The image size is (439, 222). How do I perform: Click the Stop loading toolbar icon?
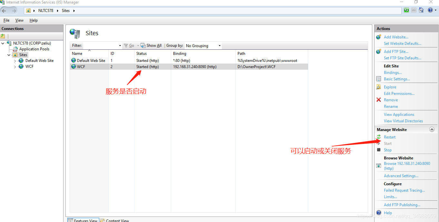[x=414, y=10]
